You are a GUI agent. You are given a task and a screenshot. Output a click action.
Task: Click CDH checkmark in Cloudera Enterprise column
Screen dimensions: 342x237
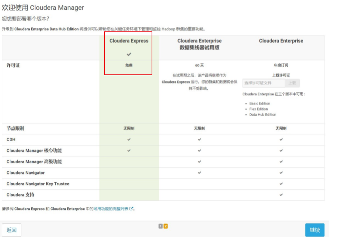281,139
